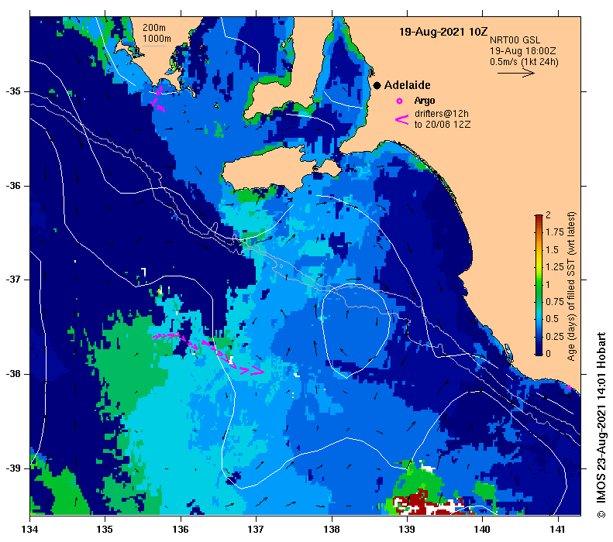Click the -37 latitude axis label
613x542 pixels.
click(x=13, y=280)
